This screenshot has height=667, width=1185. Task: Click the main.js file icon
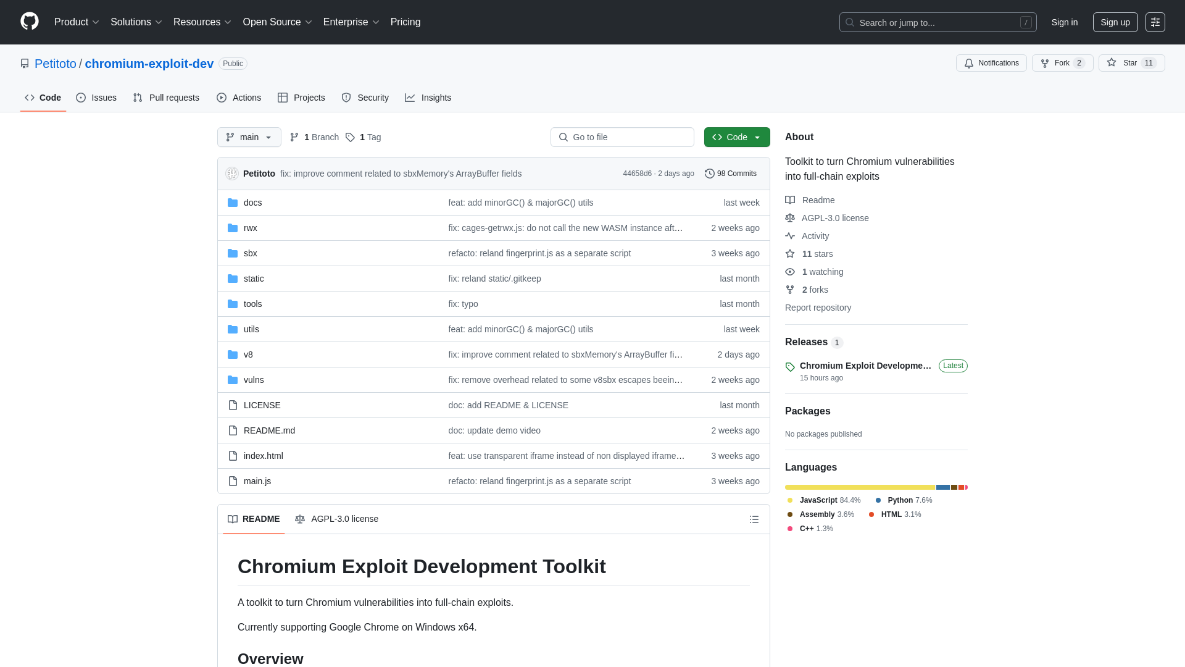pos(233,481)
